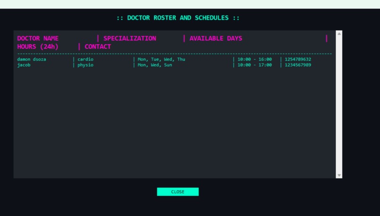Select doctor name 'damon dsoza'
Viewport: 380px width, 216px height.
pos(32,59)
